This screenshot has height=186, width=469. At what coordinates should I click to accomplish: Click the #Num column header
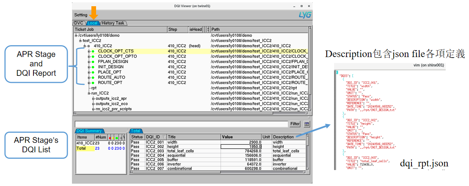(101, 137)
